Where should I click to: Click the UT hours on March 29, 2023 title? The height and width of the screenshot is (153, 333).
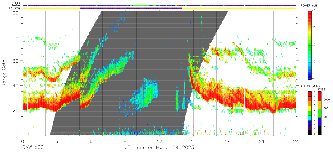point(159,148)
